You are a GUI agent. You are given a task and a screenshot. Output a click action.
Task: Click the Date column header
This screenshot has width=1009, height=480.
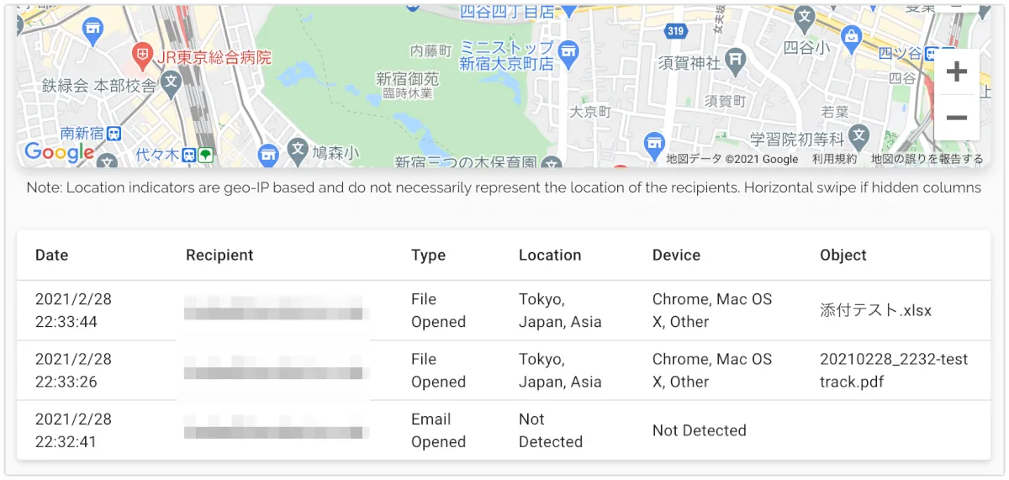pyautogui.click(x=51, y=255)
